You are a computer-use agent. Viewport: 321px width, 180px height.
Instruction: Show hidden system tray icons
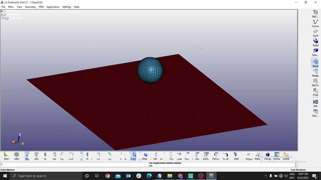[x=266, y=176]
